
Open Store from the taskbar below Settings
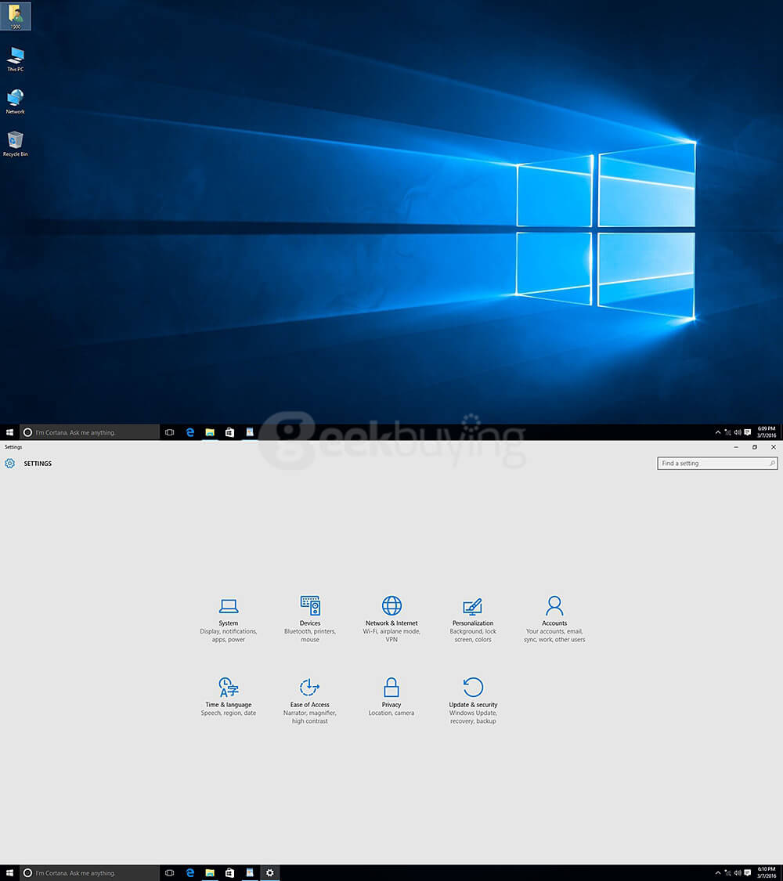229,872
